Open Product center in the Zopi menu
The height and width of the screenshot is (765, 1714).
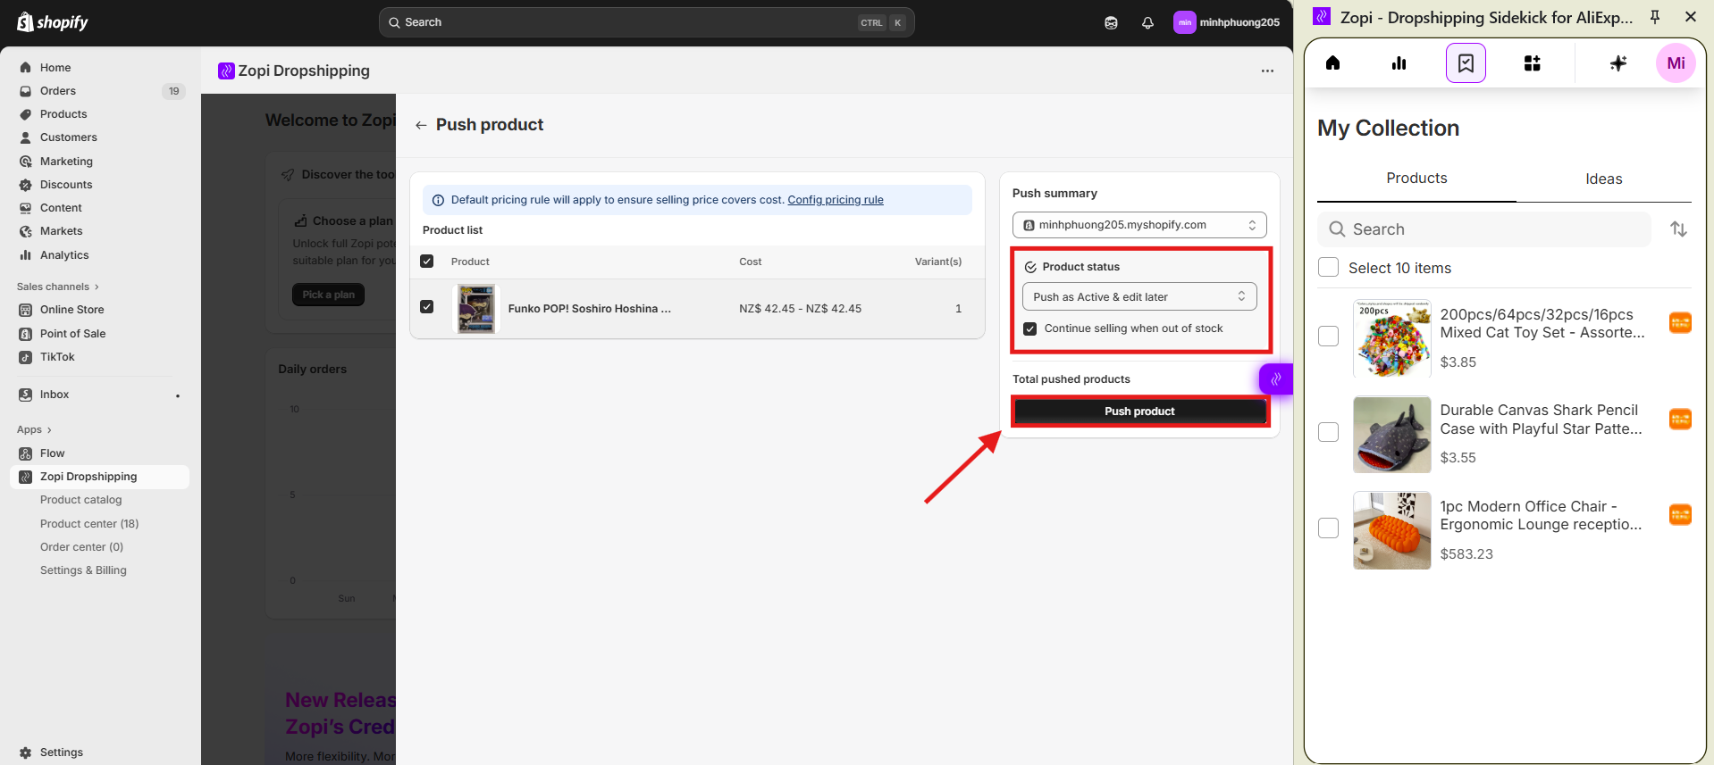(89, 524)
